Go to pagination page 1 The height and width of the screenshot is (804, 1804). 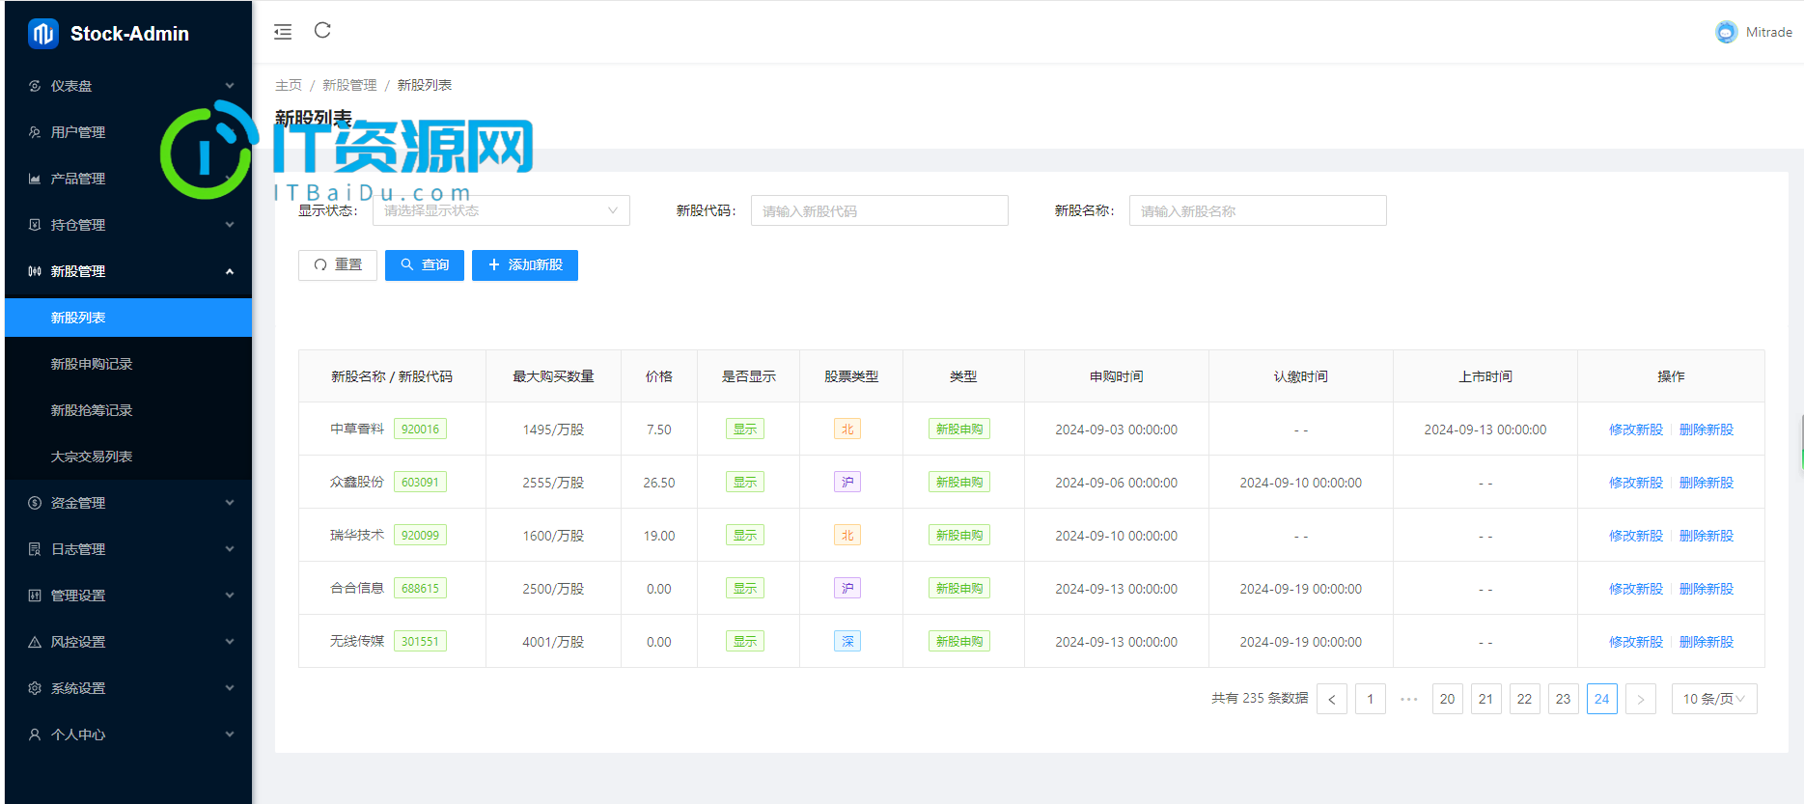[1371, 699]
